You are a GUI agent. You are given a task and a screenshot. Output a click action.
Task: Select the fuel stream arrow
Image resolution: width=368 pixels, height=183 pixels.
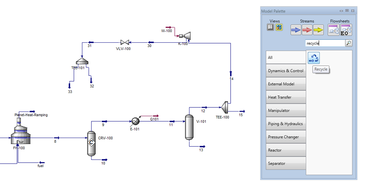click(x=42, y=162)
